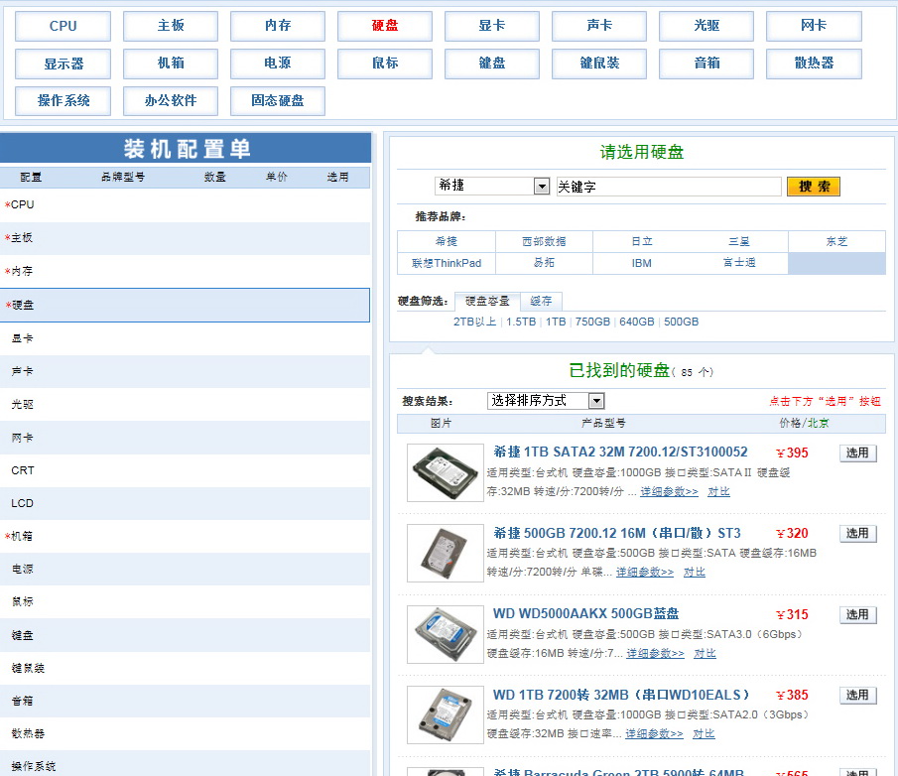Image resolution: width=898 pixels, height=776 pixels.
Task: Click 对比 for 希捷 500GB 7200.12
Action: tap(695, 573)
